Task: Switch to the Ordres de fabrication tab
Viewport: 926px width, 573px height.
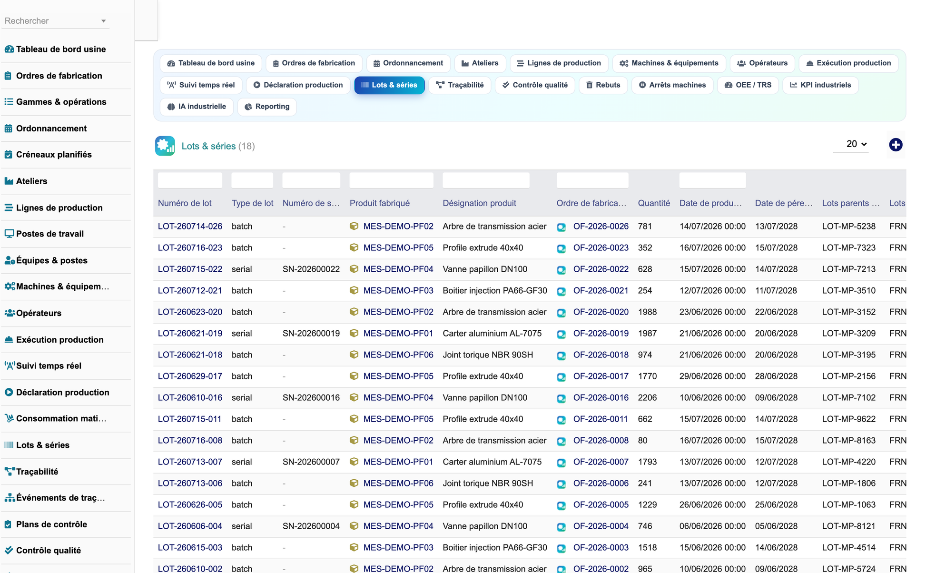Action: coord(314,63)
